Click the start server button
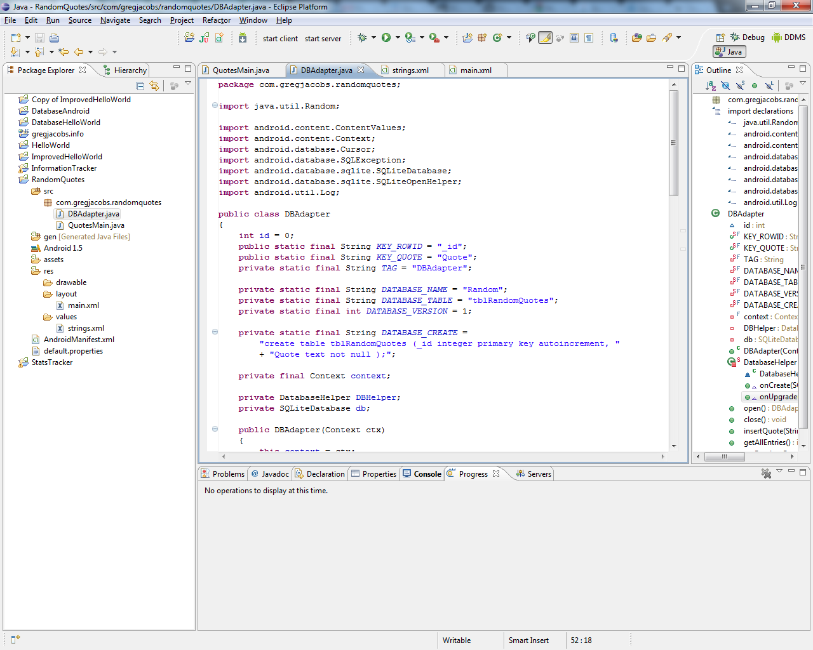The image size is (813, 650). [323, 38]
